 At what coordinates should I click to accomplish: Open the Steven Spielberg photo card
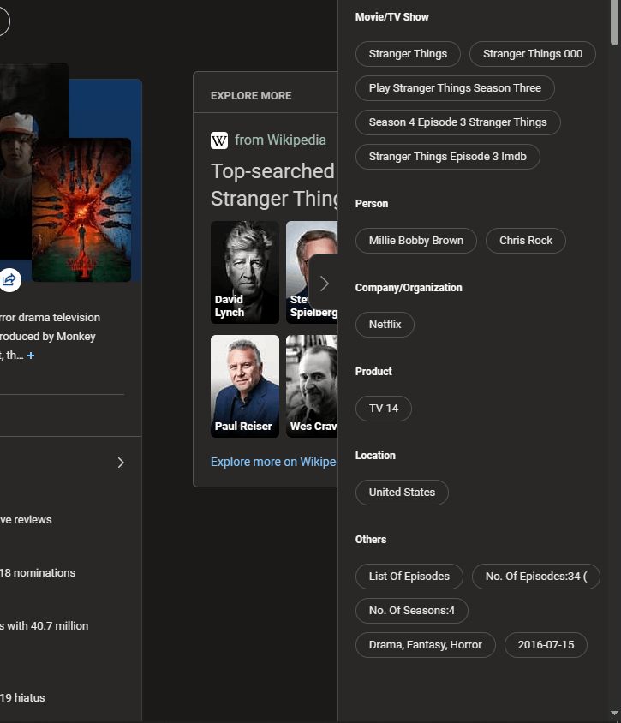pos(312,272)
